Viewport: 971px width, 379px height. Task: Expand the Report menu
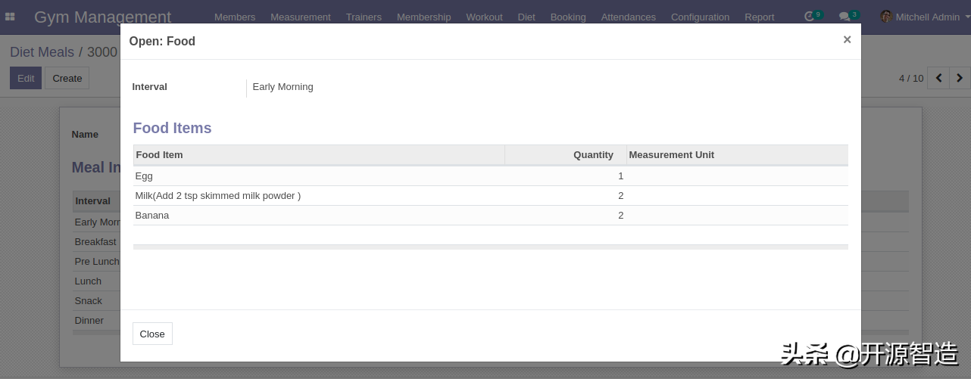click(x=759, y=17)
